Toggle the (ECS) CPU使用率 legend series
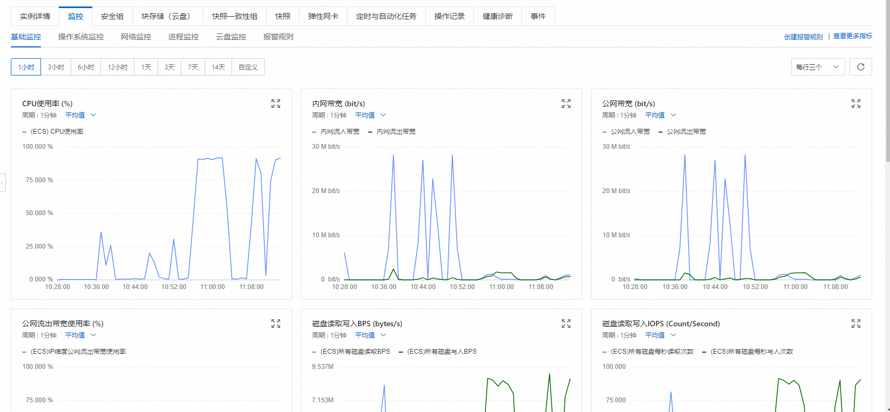 pyautogui.click(x=53, y=132)
